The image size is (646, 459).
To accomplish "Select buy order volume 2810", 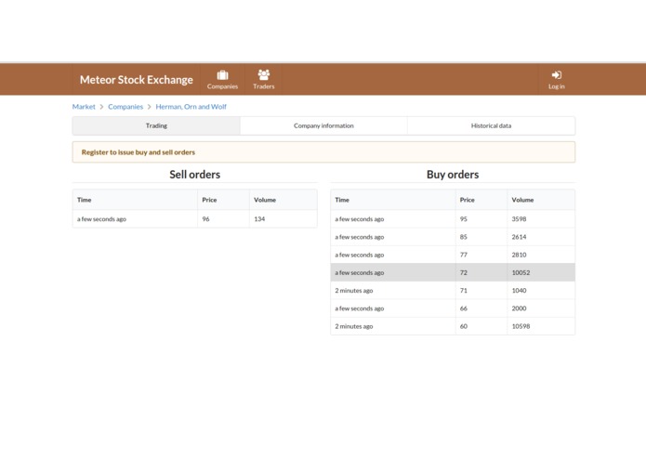I will pyautogui.click(x=541, y=255).
